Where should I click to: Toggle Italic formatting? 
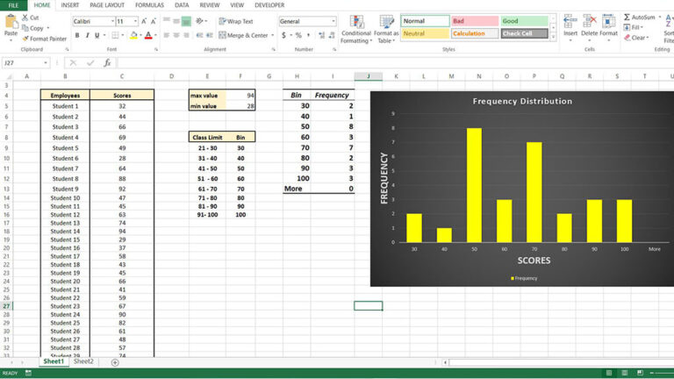[x=87, y=35]
